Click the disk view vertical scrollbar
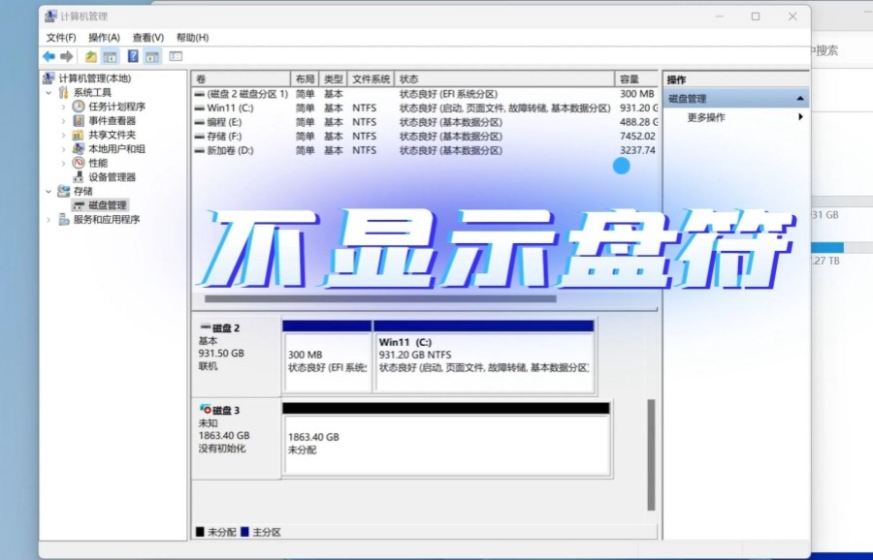The height and width of the screenshot is (560, 873). (x=651, y=454)
